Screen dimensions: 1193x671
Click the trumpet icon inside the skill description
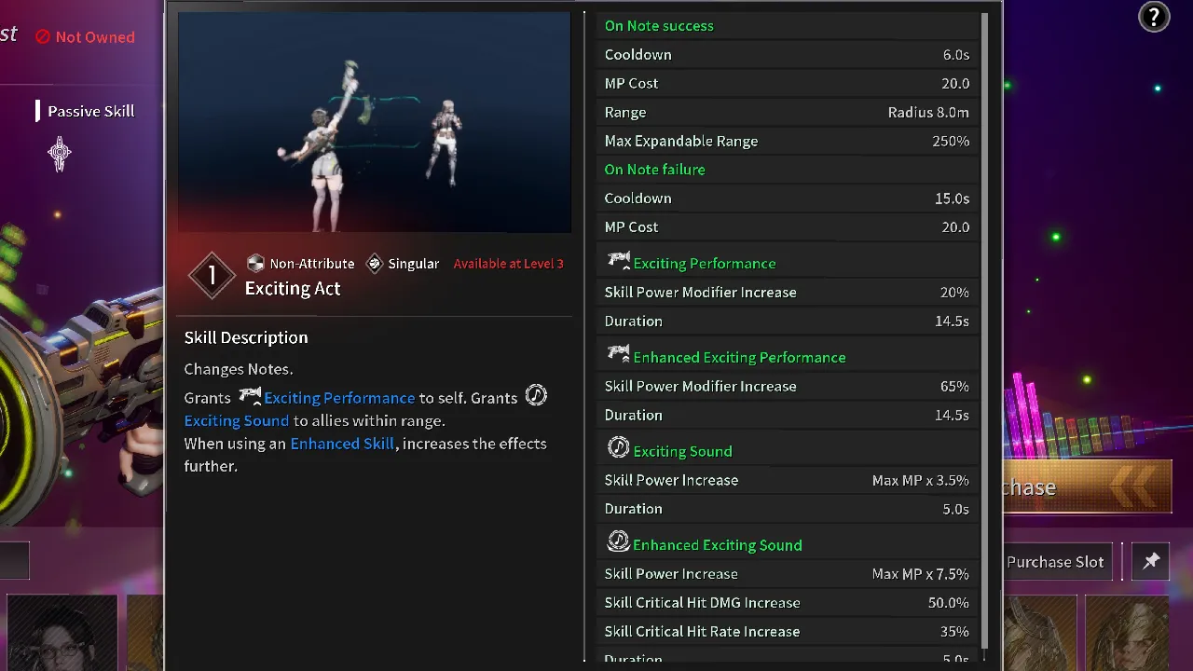pos(249,396)
